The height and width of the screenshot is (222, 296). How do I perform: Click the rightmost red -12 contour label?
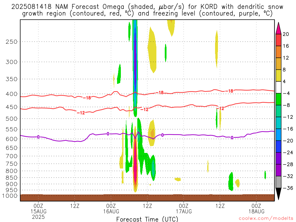click(x=220, y=108)
